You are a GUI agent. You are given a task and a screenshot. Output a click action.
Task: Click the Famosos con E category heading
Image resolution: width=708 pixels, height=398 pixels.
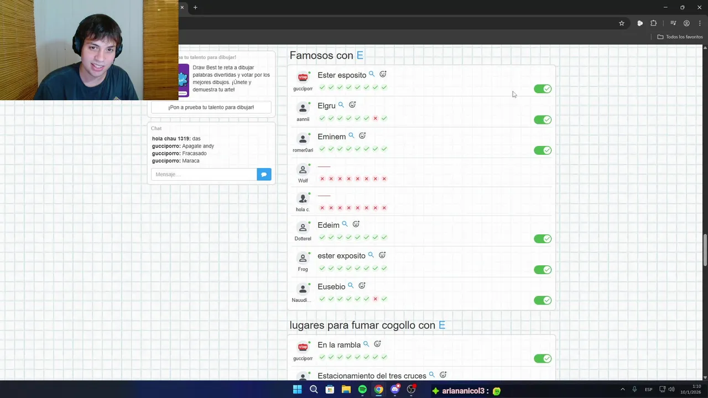pos(326,55)
